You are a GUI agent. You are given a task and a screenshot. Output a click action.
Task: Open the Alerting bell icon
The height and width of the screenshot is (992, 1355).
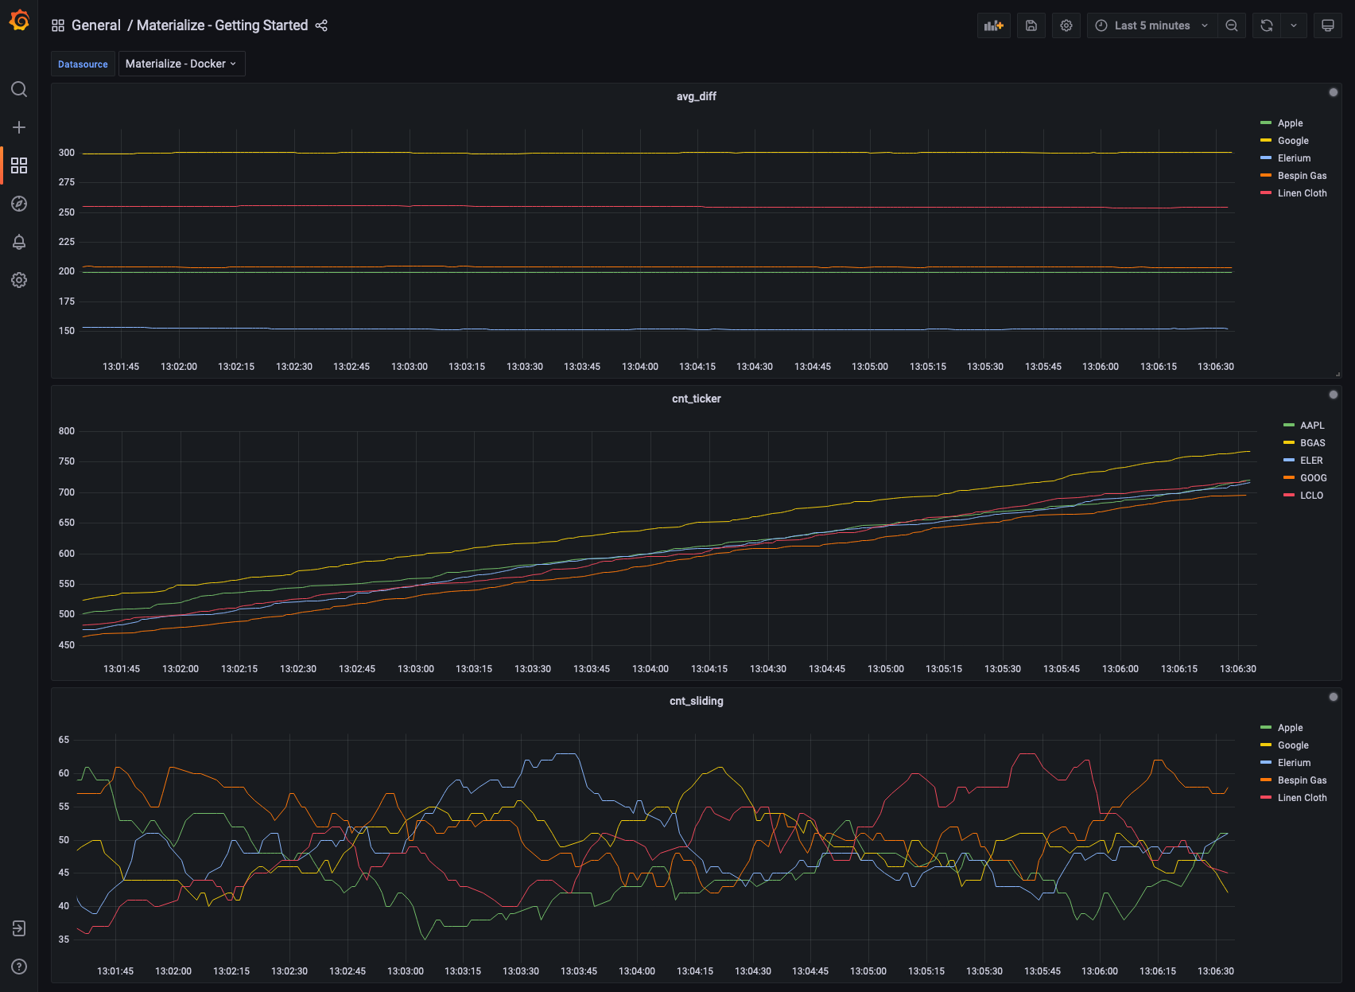pos(19,242)
